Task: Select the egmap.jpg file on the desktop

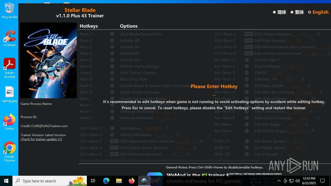Action: tap(10, 94)
